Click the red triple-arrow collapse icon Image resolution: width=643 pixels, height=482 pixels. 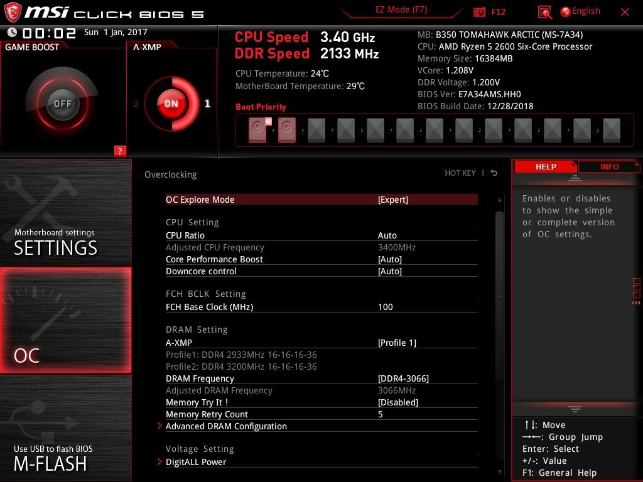[636, 303]
